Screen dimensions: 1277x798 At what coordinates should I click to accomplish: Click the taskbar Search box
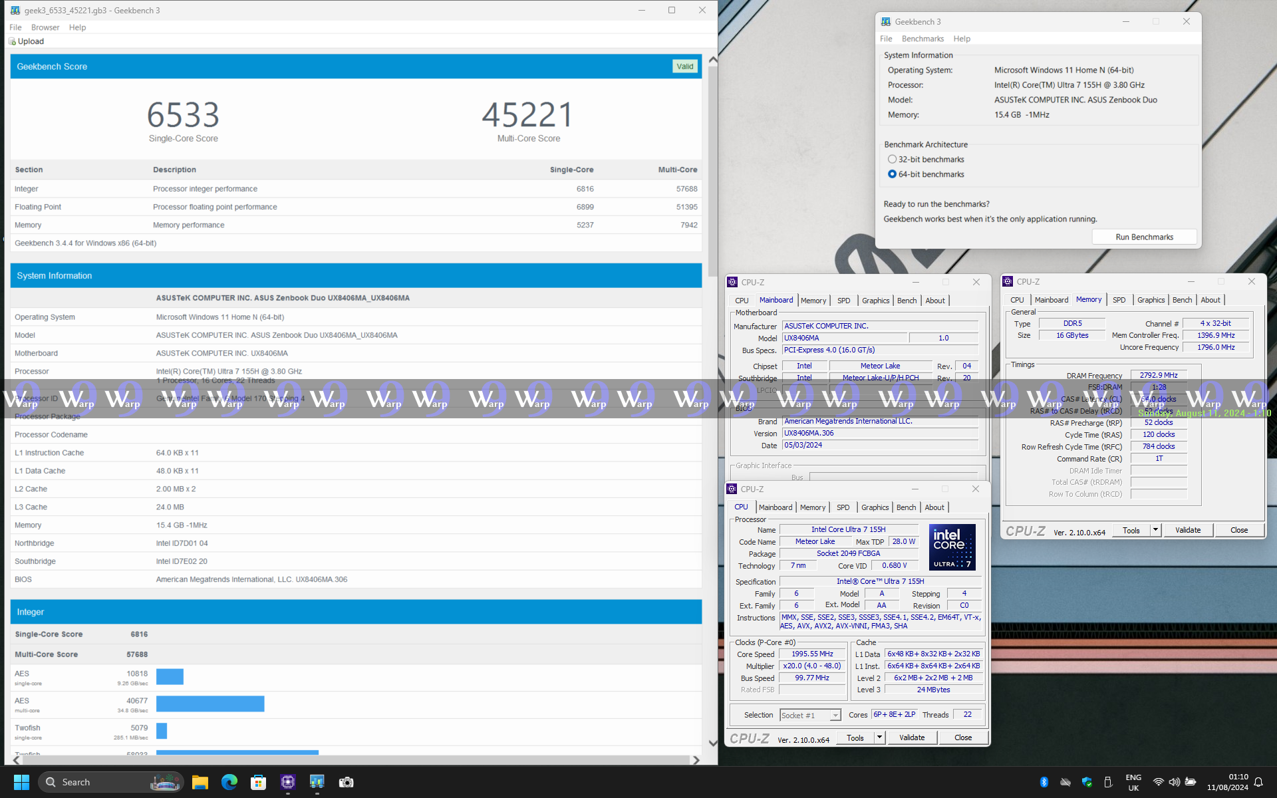110,782
